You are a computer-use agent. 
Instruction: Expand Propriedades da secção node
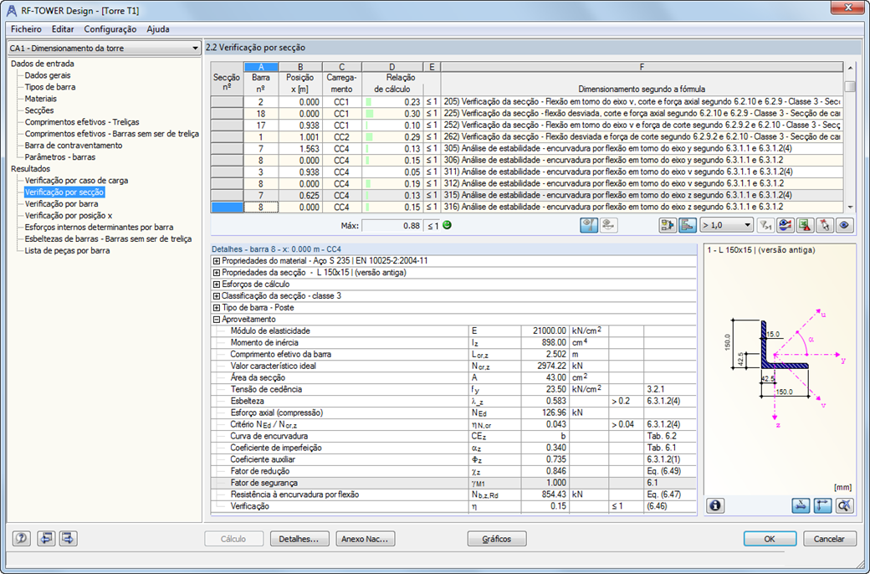pos(217,272)
